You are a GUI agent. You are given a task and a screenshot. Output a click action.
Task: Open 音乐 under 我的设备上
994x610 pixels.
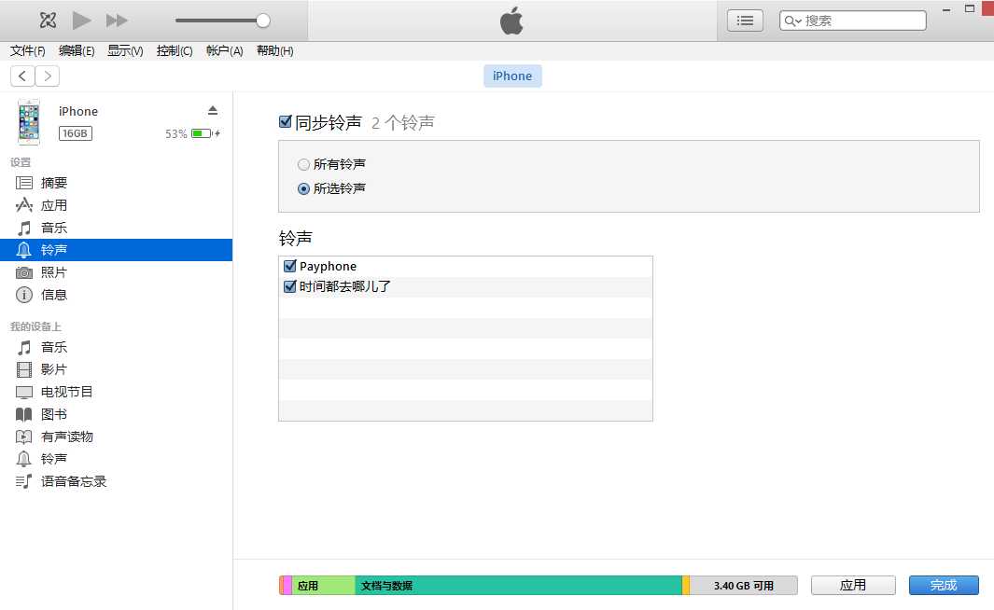click(x=116, y=347)
